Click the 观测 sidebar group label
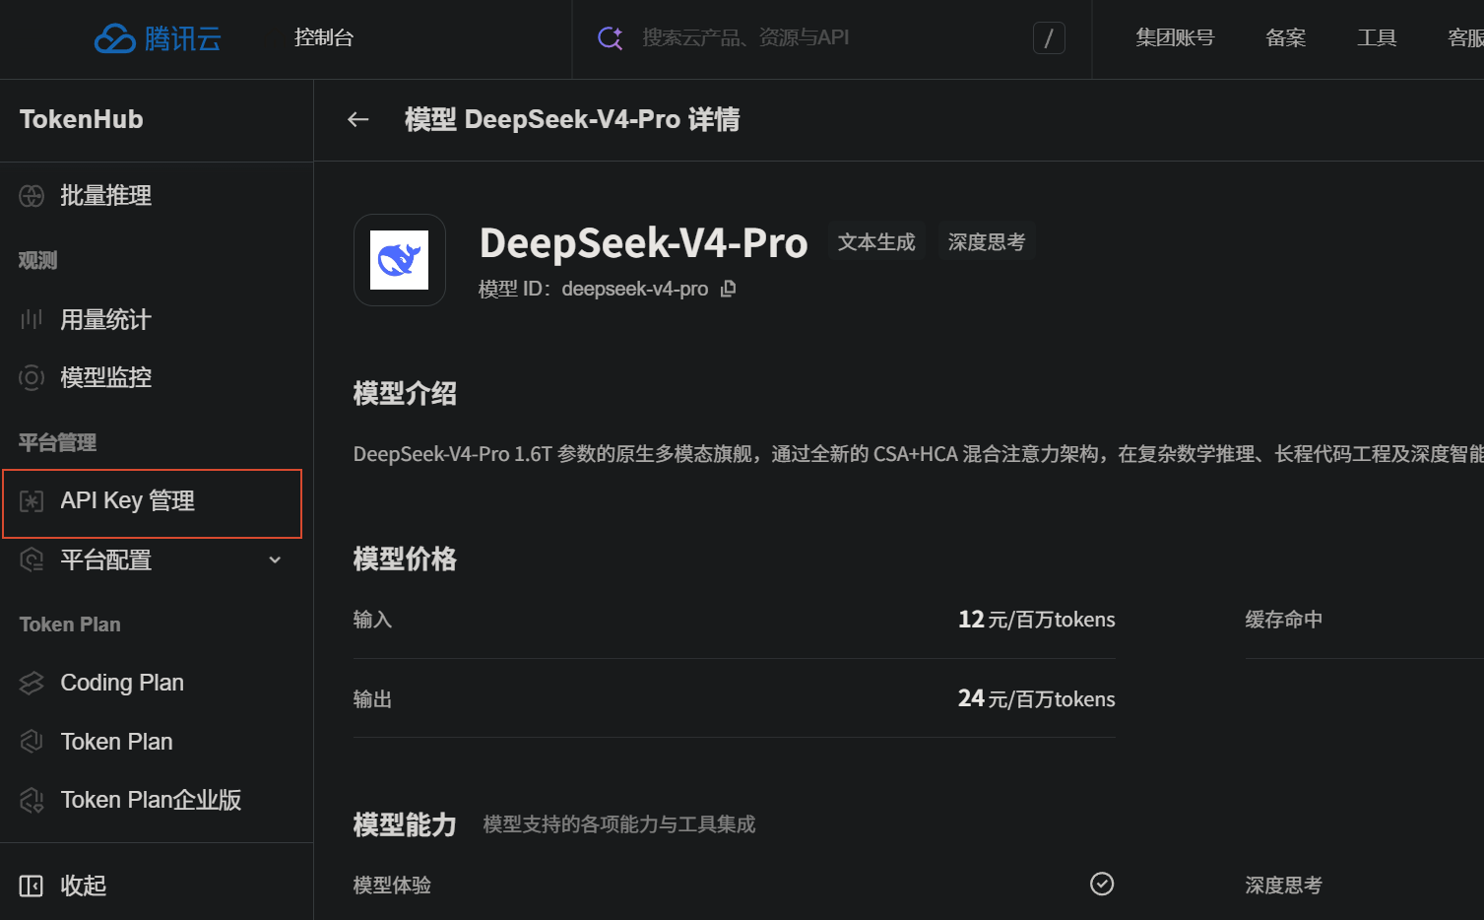1484x920 pixels. [37, 260]
